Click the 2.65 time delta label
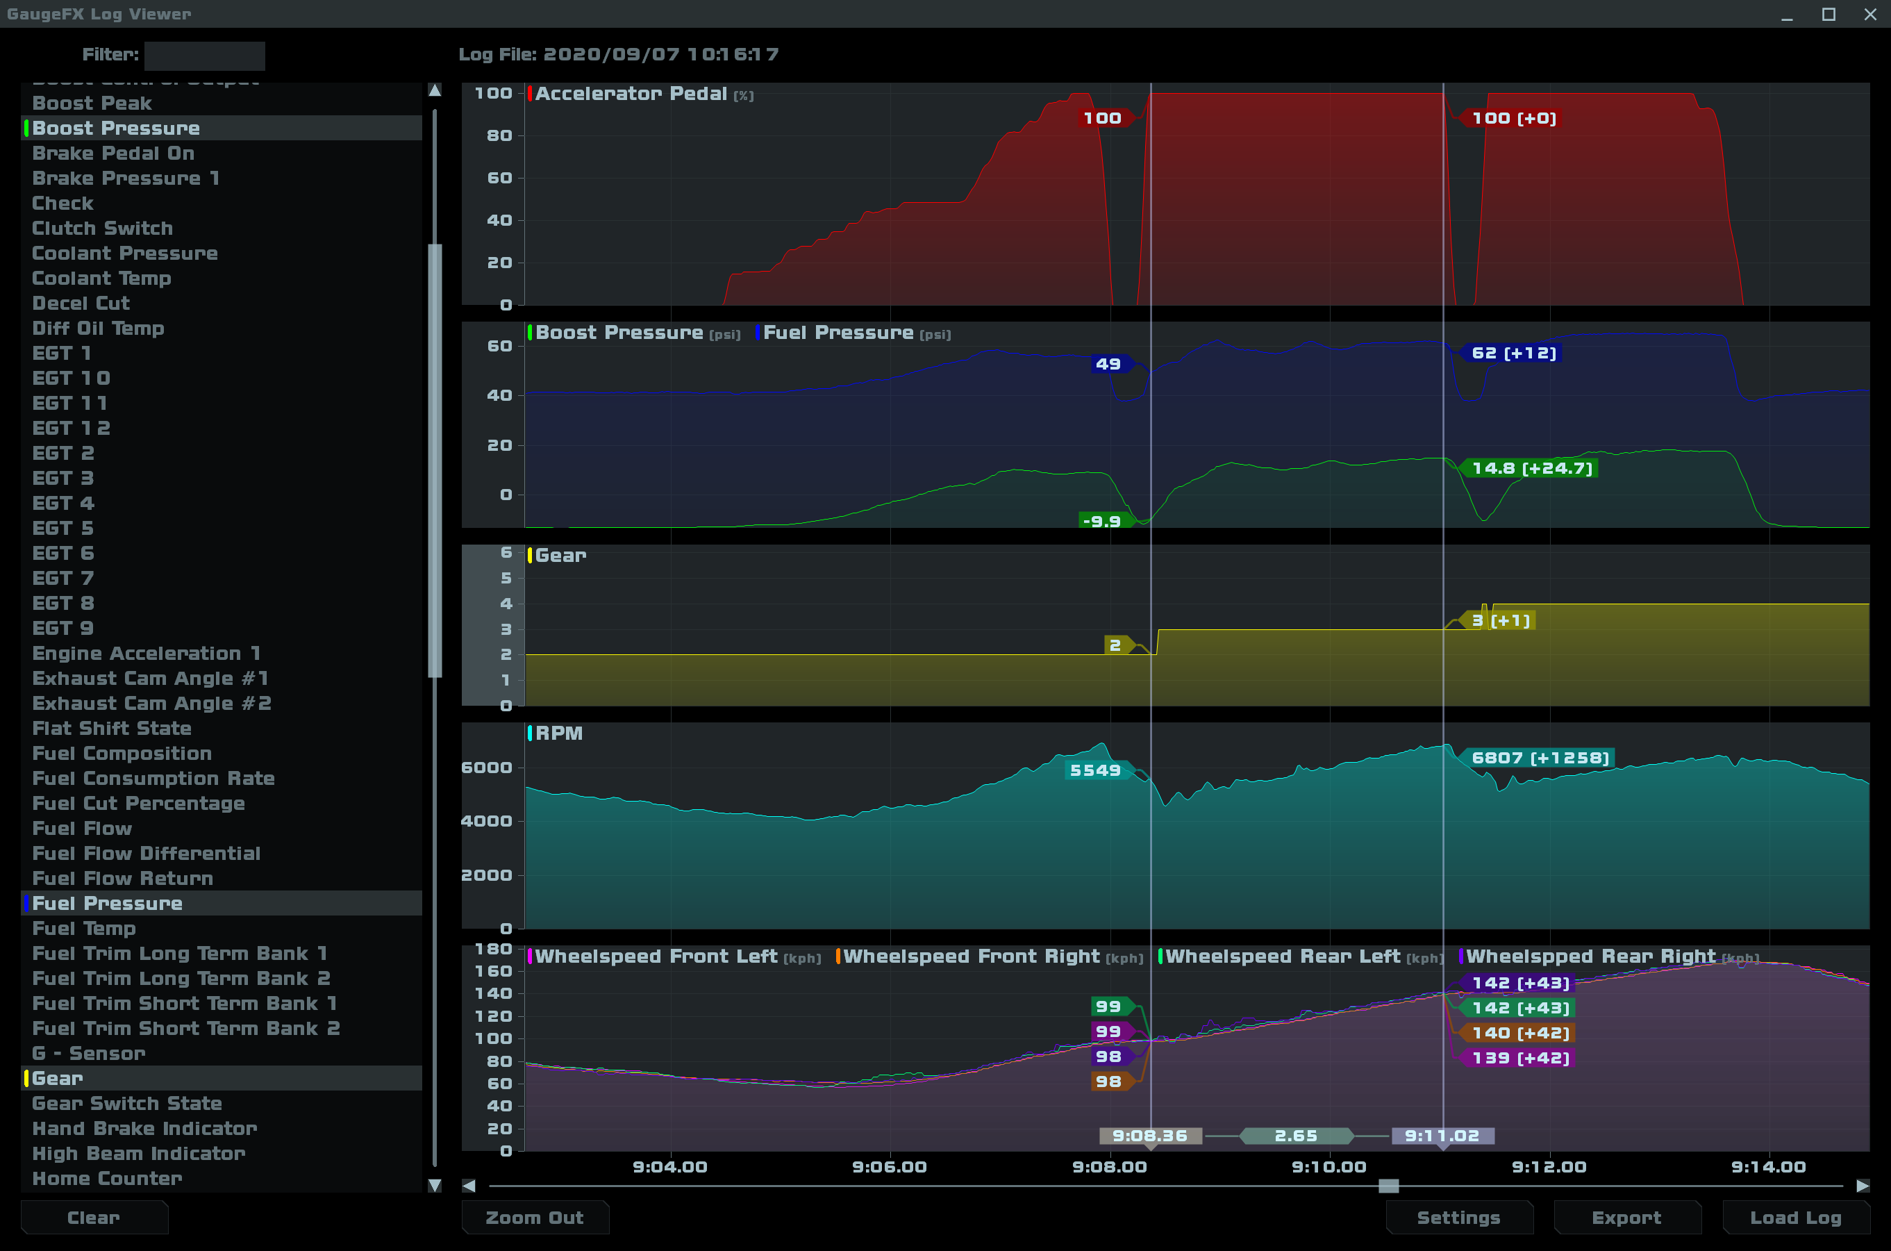This screenshot has height=1251, width=1891. click(1295, 1135)
